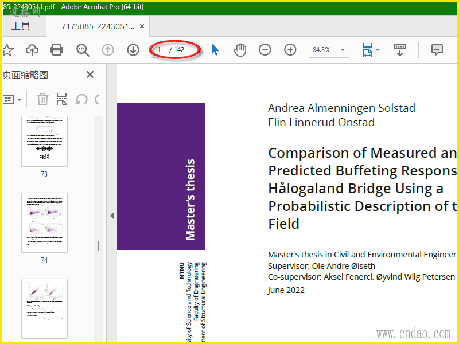Expand the page fit options arrow

click(378, 50)
